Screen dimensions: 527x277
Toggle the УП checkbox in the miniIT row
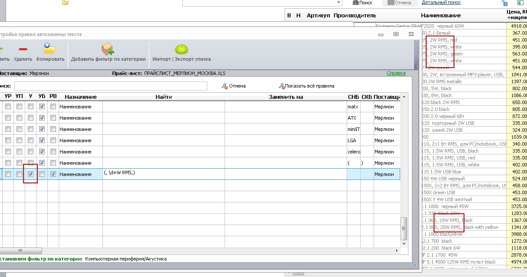click(x=19, y=129)
